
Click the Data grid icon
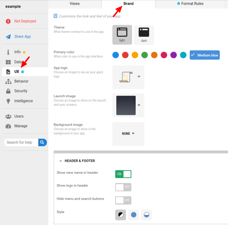(8, 62)
